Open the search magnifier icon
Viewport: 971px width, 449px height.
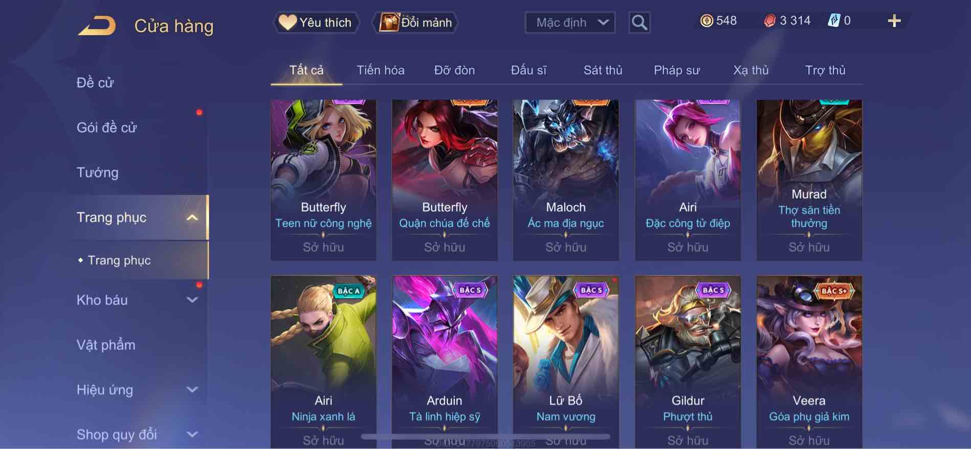click(639, 23)
